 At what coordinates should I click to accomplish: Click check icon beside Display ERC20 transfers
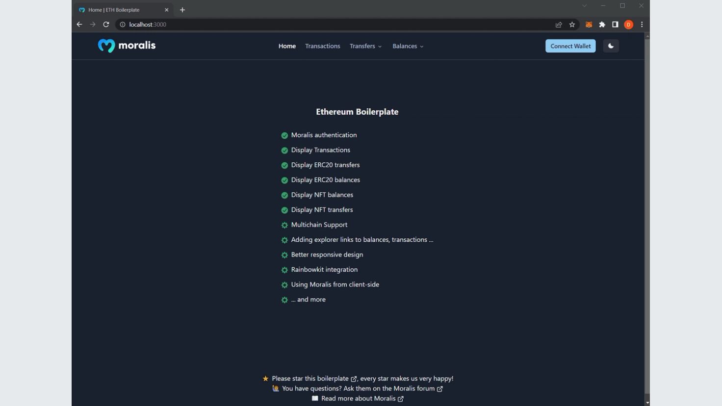click(284, 165)
